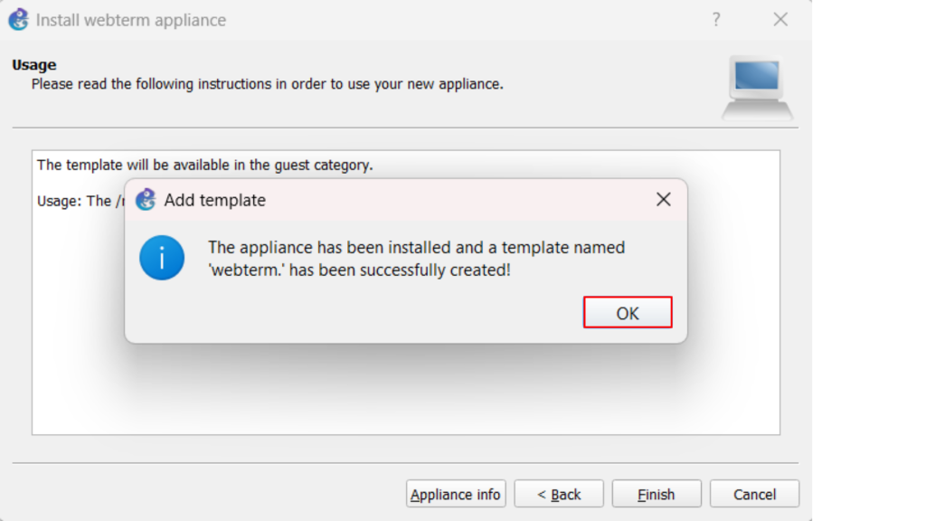The height and width of the screenshot is (521, 926).
Task: Click the 'Add template' dialog title text
Action: [x=214, y=200]
